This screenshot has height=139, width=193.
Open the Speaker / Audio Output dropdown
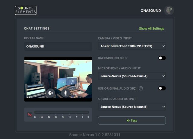(x=132, y=107)
